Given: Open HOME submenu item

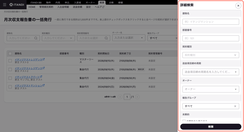Looking at the screenshot, I should pyautogui.click(x=32, y=7).
